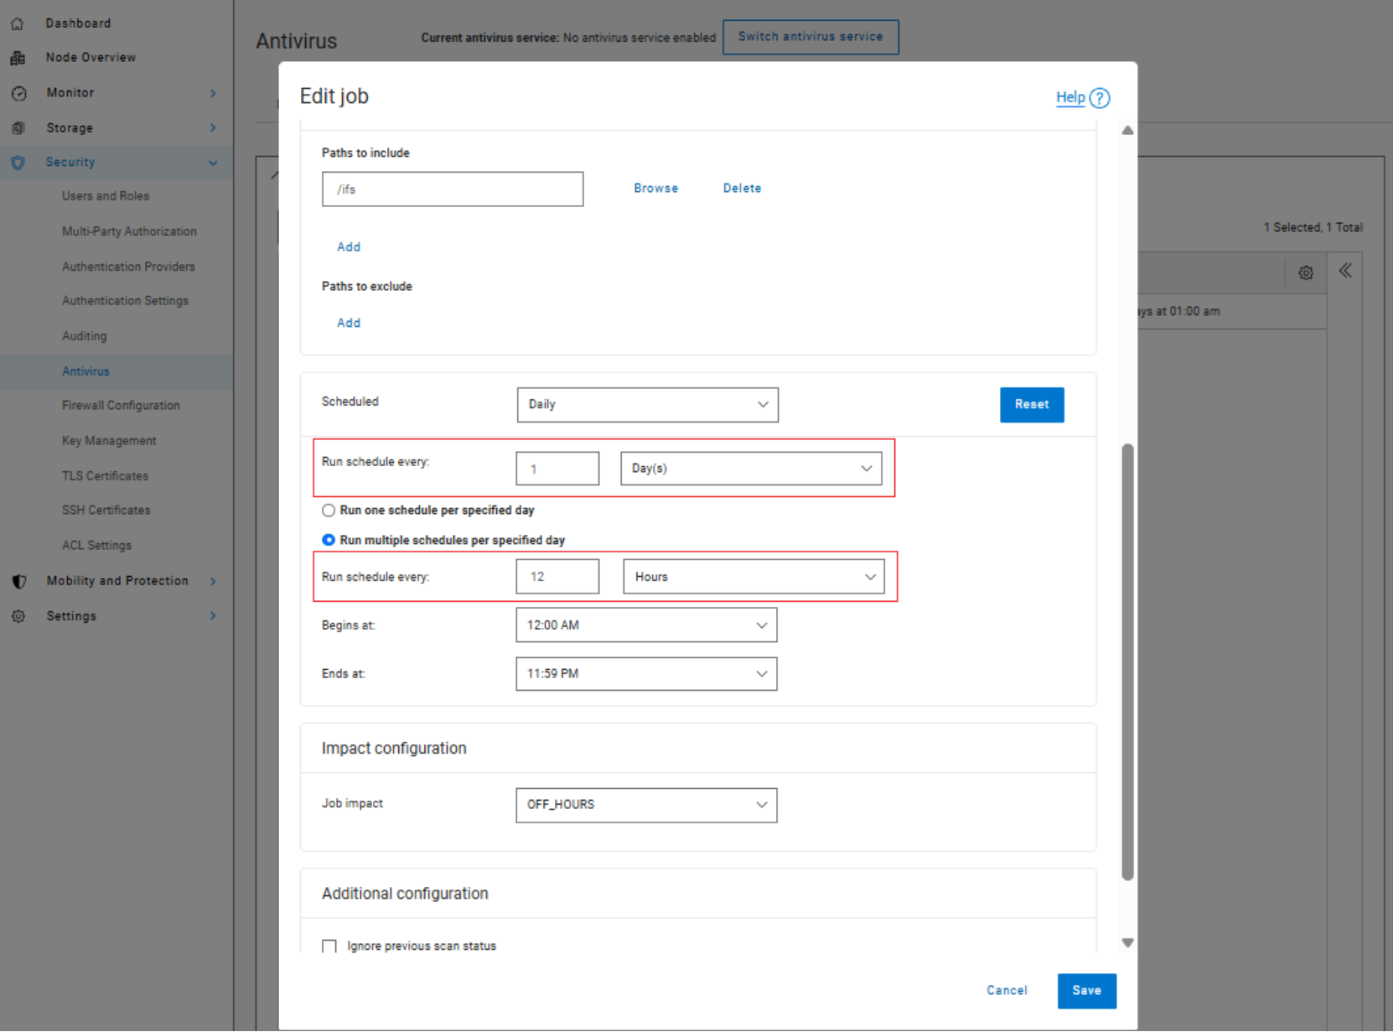Enable Ignore previous scan status checkbox
Image resolution: width=1393 pixels, height=1032 pixels.
pyautogui.click(x=329, y=946)
